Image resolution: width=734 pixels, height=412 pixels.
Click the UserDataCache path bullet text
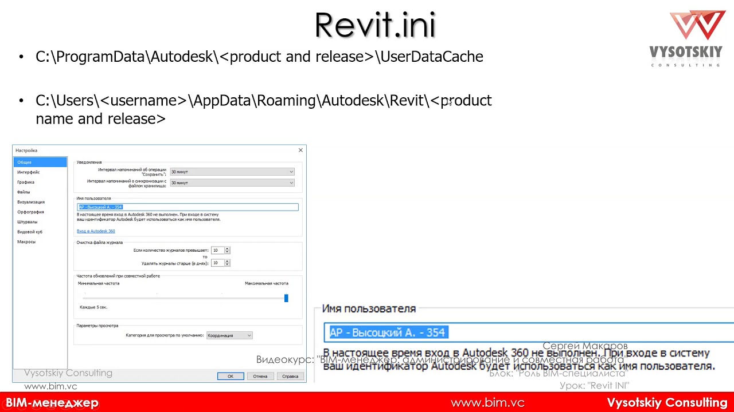coord(259,57)
